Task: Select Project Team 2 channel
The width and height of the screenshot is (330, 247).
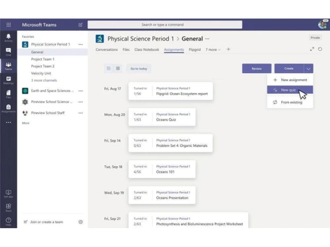Action: (43, 67)
